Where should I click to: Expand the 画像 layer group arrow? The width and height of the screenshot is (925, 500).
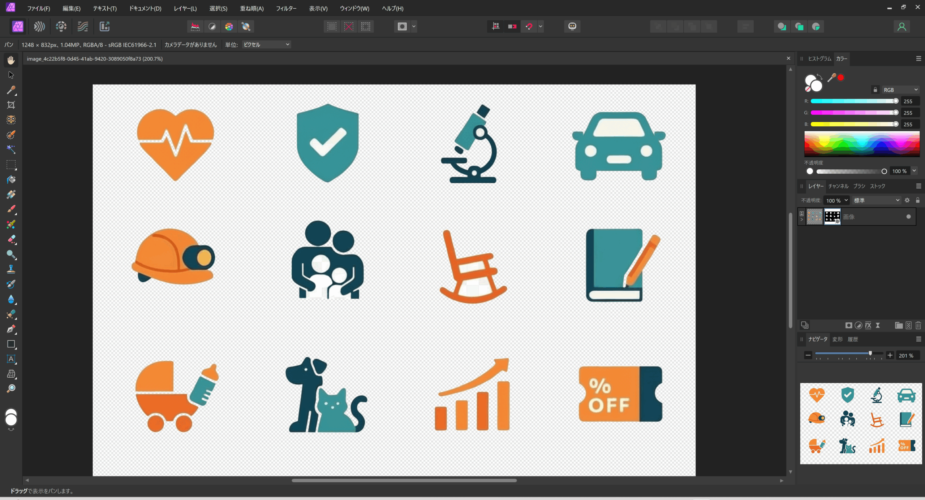(x=802, y=219)
